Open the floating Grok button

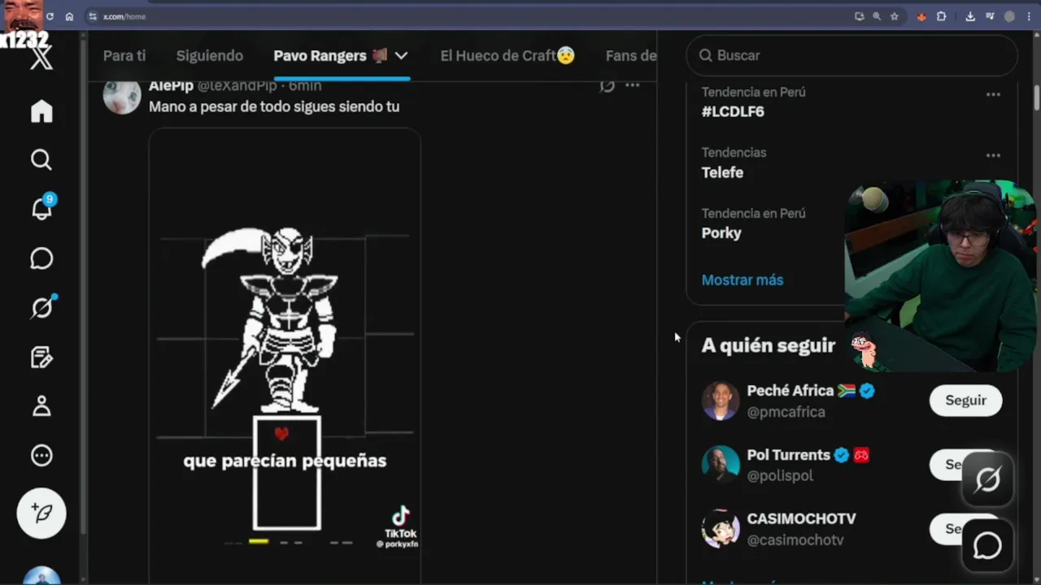click(x=987, y=481)
